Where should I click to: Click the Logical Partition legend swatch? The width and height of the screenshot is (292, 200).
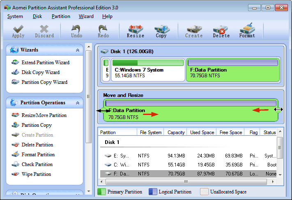[x=153, y=192]
